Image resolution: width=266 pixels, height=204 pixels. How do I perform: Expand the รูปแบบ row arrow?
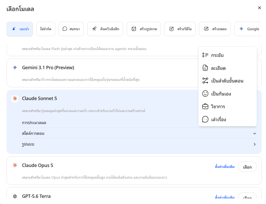pos(255,144)
